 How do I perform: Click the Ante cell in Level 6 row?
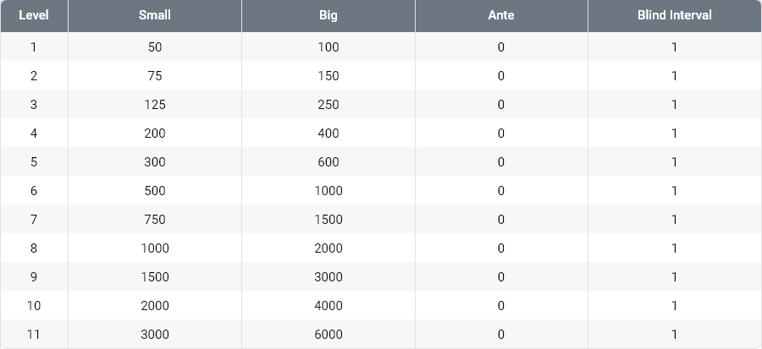pos(501,191)
